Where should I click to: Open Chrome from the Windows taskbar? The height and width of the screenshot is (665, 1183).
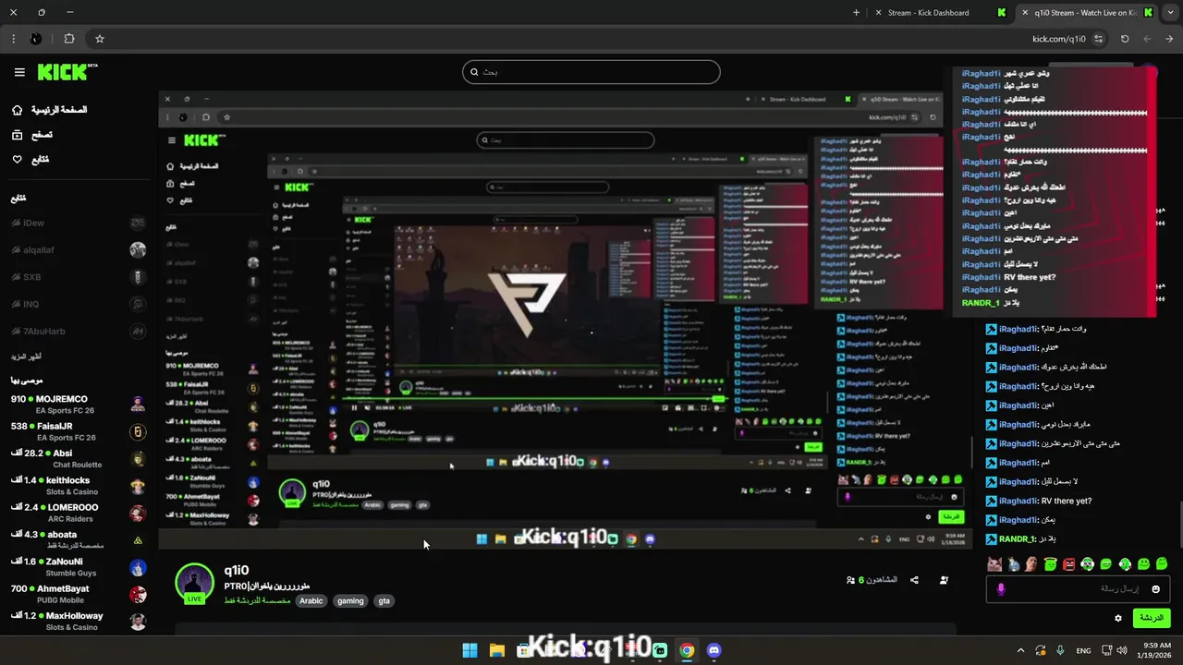[x=687, y=650]
